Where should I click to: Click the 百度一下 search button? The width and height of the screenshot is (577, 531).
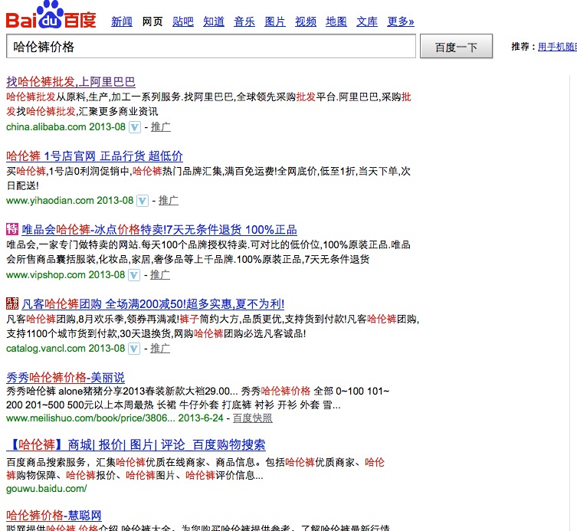[x=456, y=47]
